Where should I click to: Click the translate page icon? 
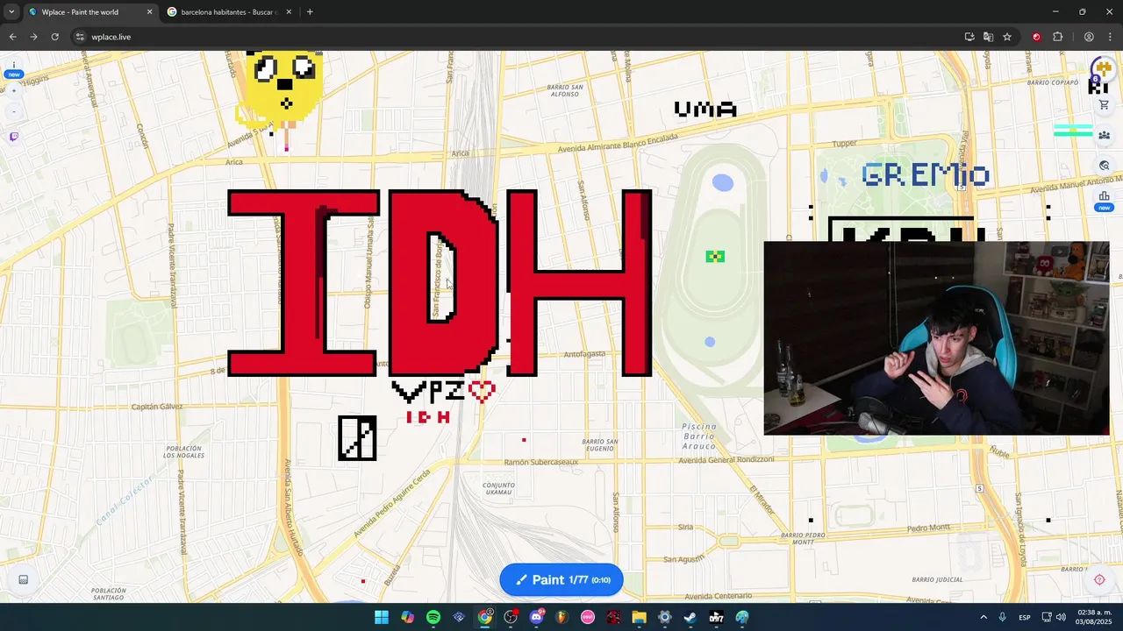pos(988,37)
